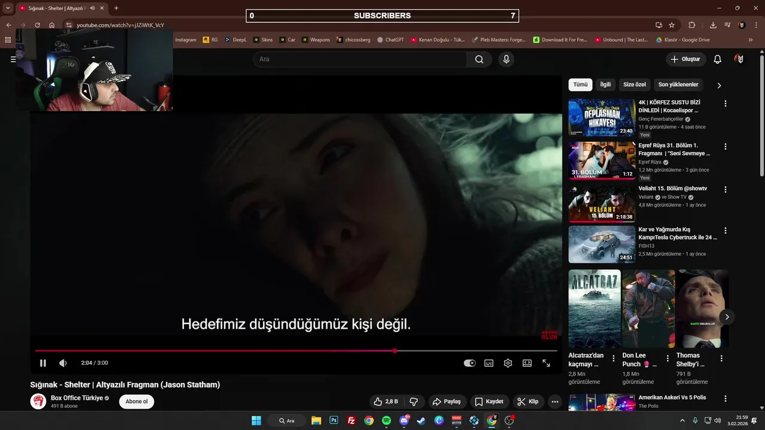Switch to theater mode view
The height and width of the screenshot is (430, 765).
pos(527,363)
